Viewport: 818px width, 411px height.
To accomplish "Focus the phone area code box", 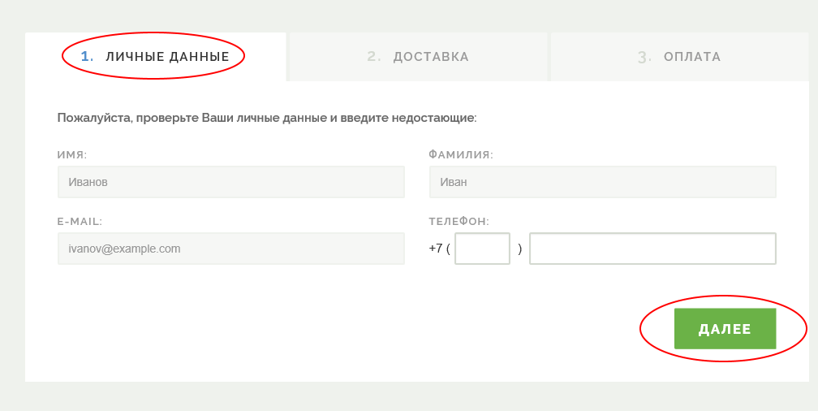I will [x=482, y=249].
